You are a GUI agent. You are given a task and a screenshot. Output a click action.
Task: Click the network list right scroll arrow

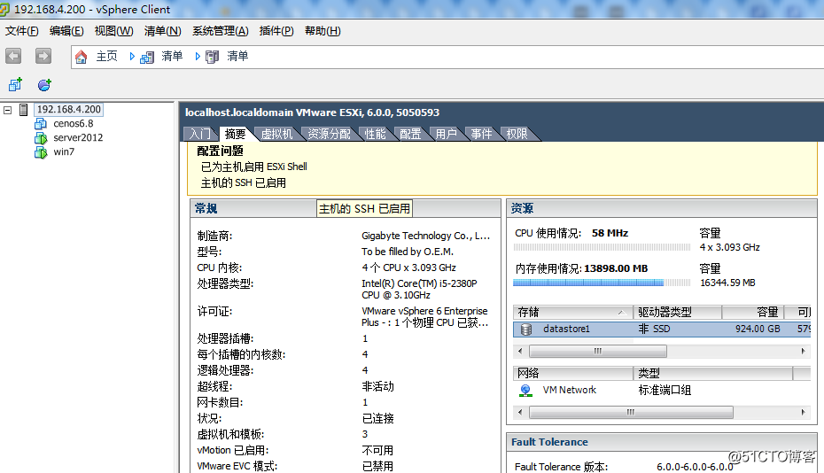pos(805,412)
